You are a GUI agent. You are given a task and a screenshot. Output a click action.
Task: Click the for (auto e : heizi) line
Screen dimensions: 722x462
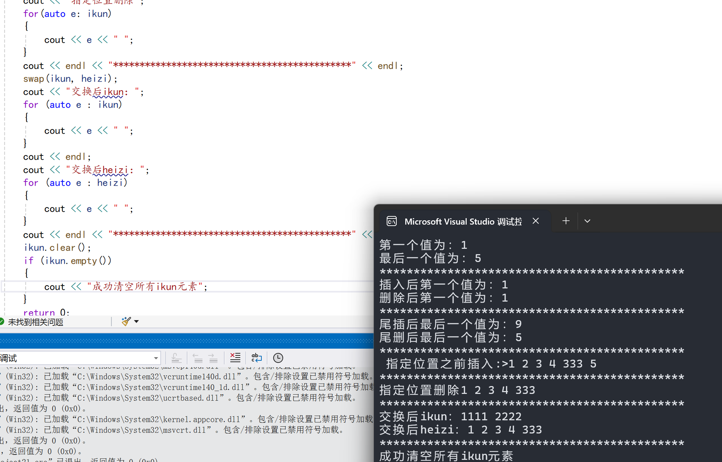[x=75, y=183]
